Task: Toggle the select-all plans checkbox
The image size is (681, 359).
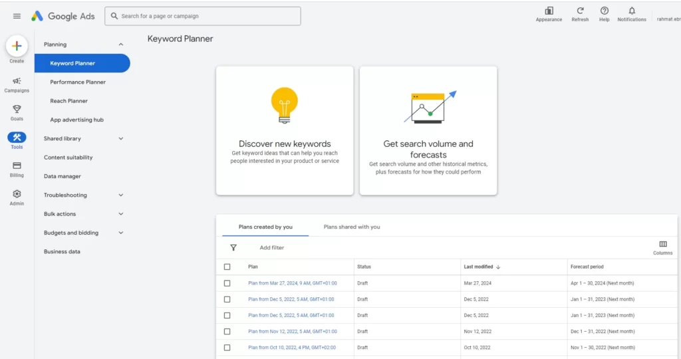Action: [227, 267]
